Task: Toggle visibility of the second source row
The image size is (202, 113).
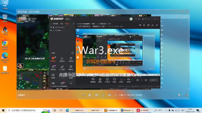Action: [x=51, y=30]
